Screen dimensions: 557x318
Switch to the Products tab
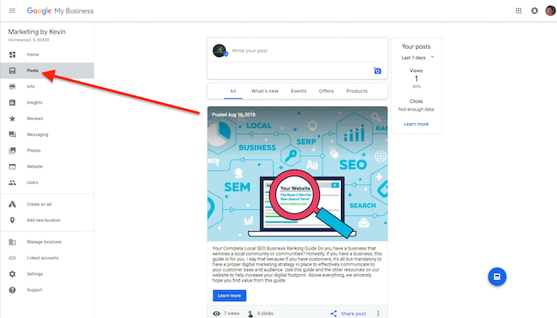click(x=357, y=91)
